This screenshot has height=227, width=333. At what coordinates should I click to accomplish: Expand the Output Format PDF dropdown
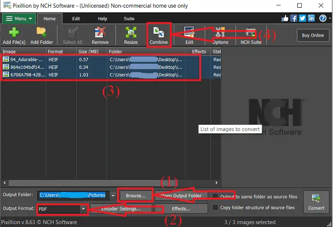pos(83,209)
